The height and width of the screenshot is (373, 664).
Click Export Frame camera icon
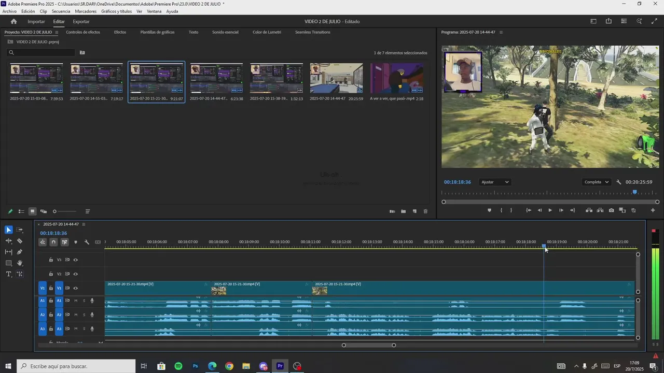pyautogui.click(x=611, y=210)
